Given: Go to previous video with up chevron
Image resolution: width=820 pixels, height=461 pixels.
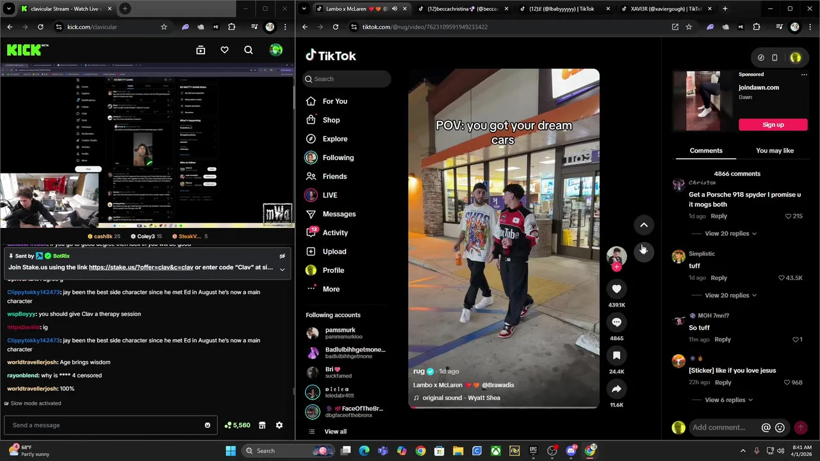Looking at the screenshot, I should (x=644, y=225).
